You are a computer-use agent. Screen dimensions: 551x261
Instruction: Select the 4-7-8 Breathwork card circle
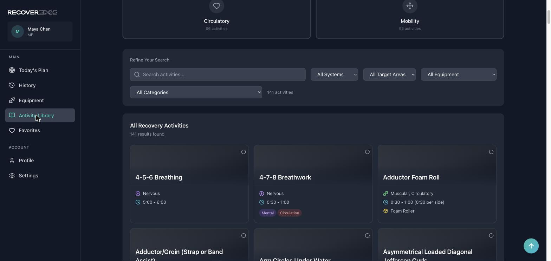coord(367,152)
